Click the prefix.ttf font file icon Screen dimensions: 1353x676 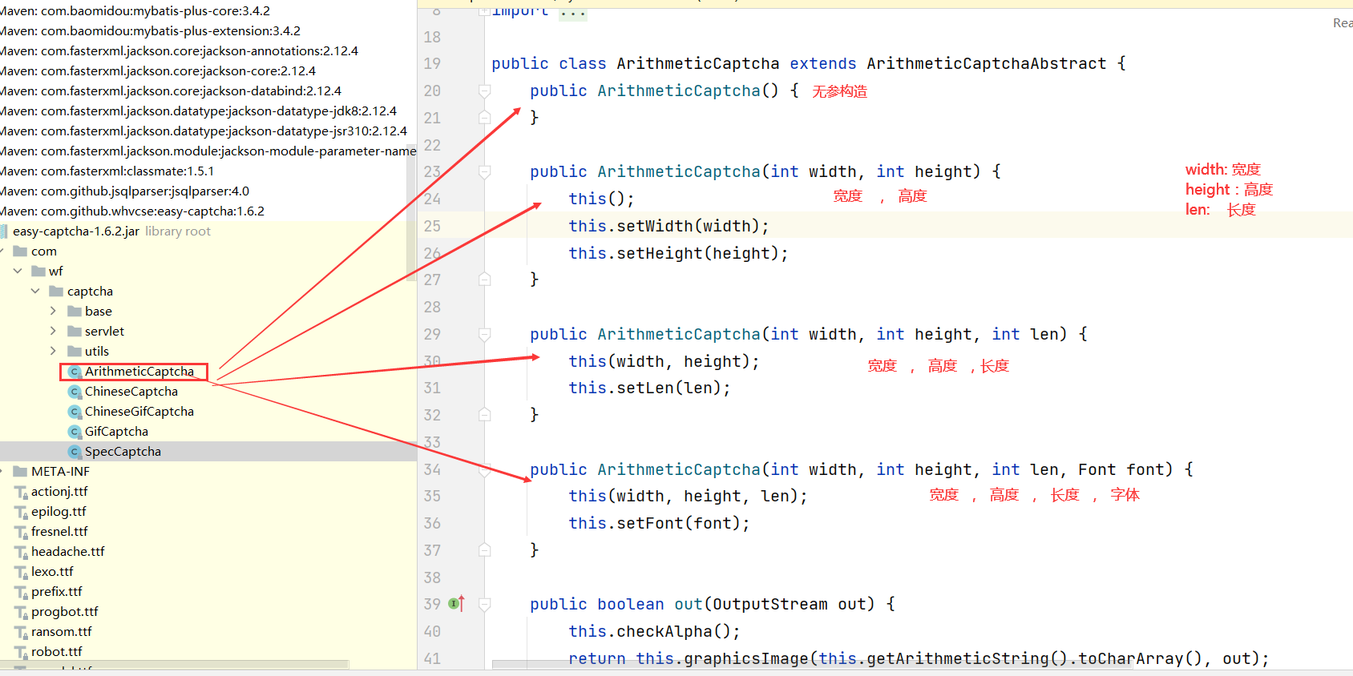pos(21,592)
